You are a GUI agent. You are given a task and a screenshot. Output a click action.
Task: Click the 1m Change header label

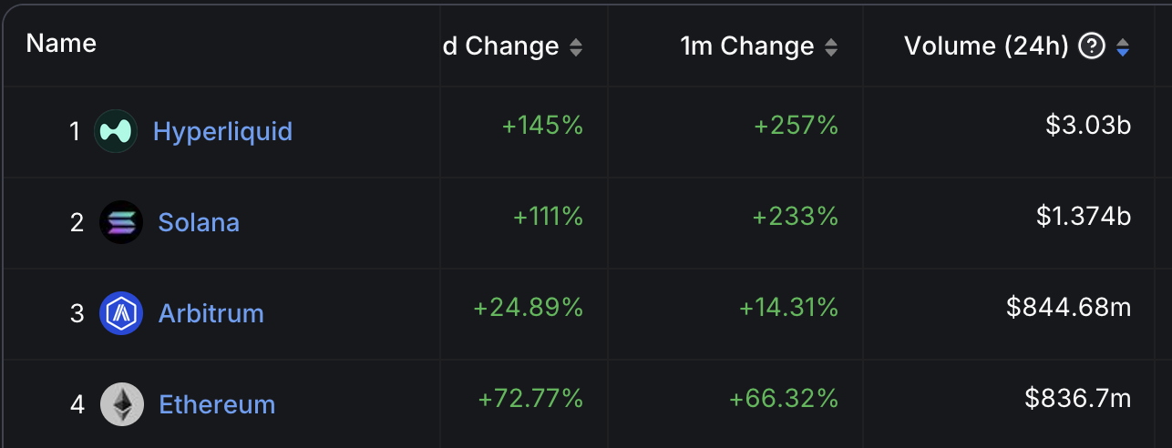coord(747,46)
